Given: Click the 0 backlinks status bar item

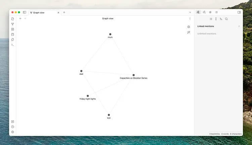Looking at the screenshot, I should [x=214, y=134].
